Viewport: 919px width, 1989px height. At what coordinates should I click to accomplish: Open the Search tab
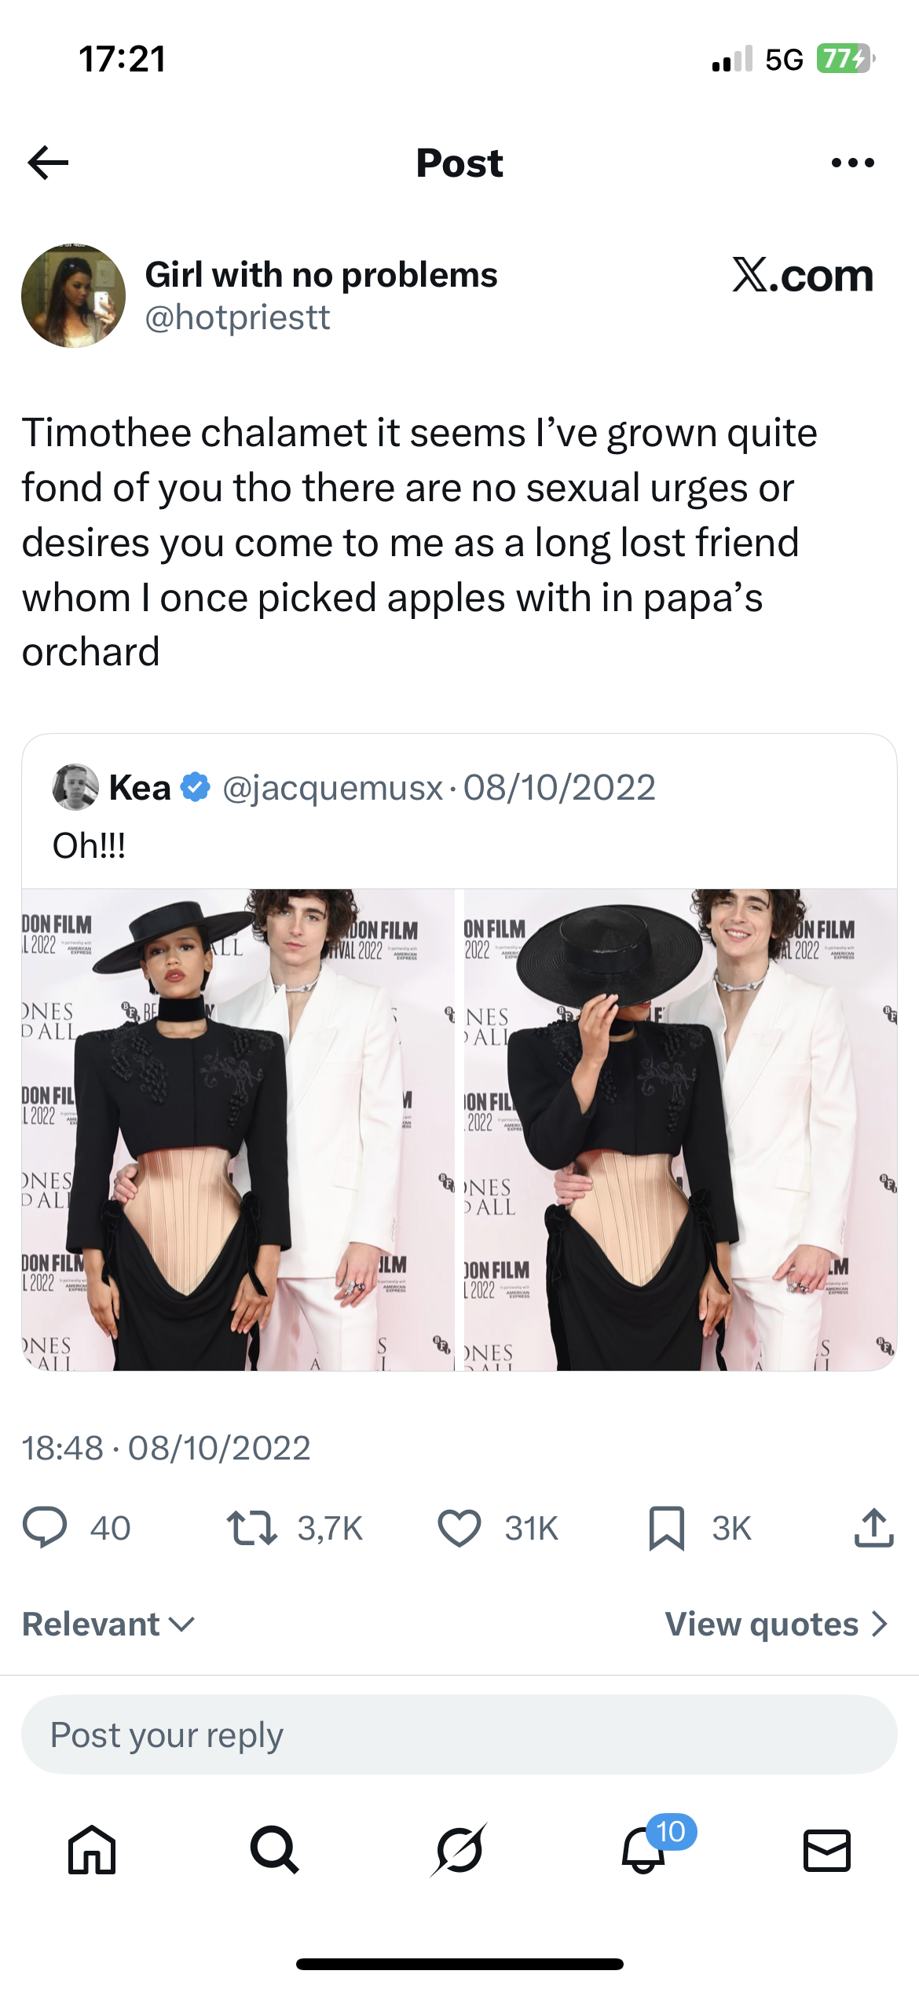pyautogui.click(x=275, y=1850)
